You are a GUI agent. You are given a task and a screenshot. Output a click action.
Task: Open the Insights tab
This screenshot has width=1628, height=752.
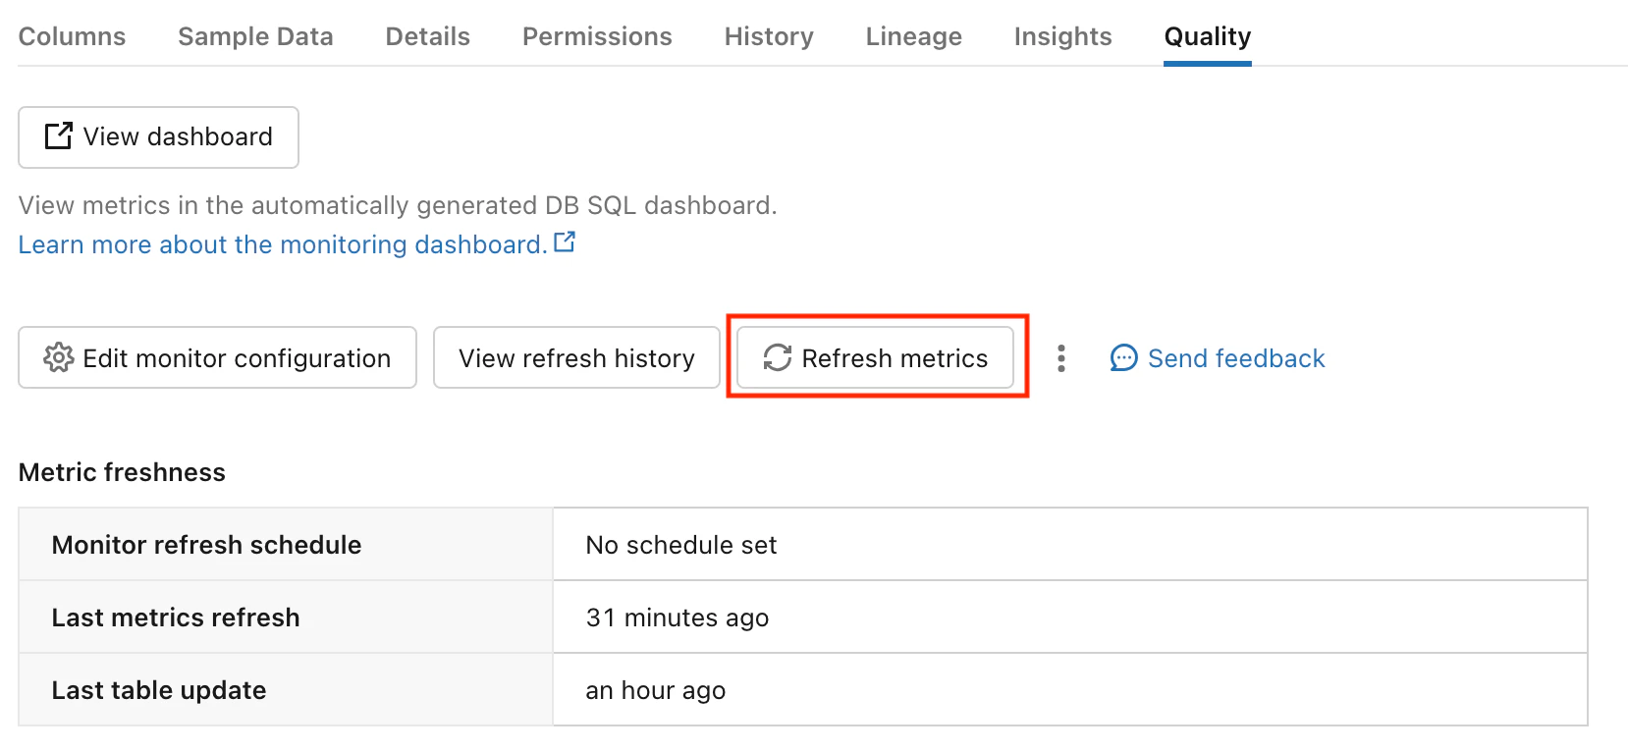click(x=1062, y=36)
